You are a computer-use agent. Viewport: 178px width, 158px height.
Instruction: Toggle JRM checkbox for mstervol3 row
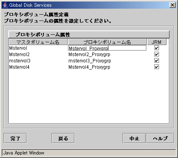[x=157, y=60]
